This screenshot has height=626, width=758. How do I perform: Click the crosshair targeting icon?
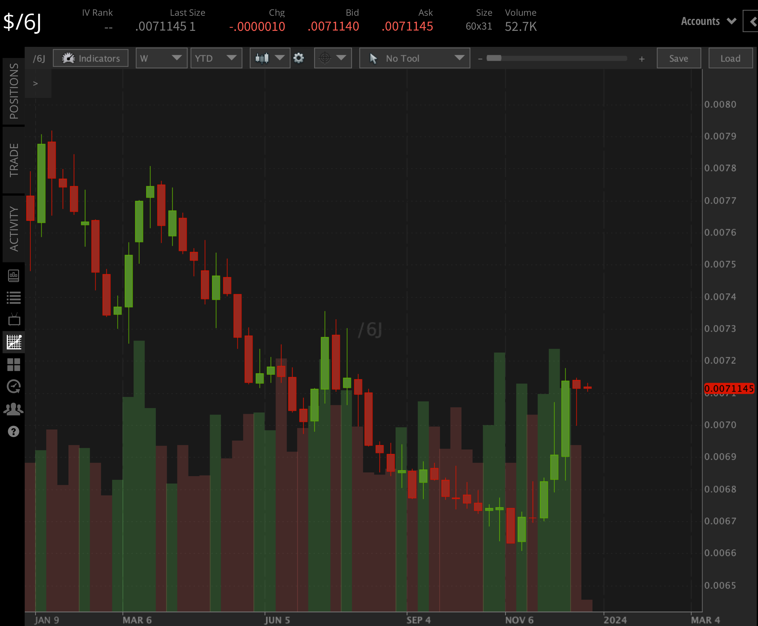pos(324,58)
